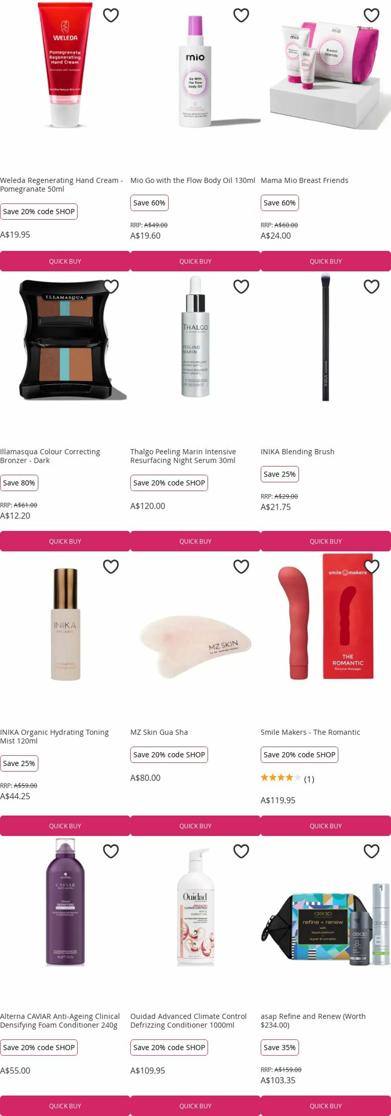Add asap Refine and Renew to wishlist

(x=372, y=851)
